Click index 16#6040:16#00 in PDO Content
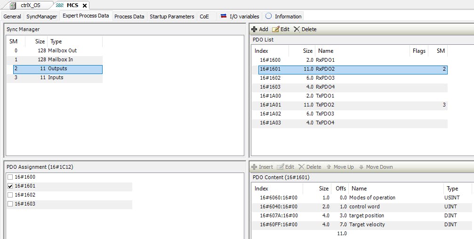474x239 pixels. coord(279,206)
